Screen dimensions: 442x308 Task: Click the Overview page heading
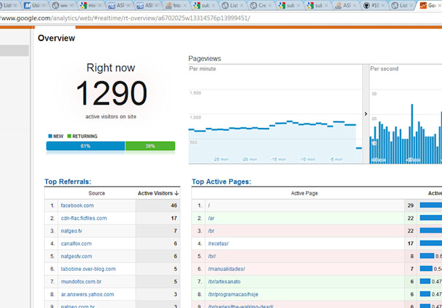click(x=57, y=38)
